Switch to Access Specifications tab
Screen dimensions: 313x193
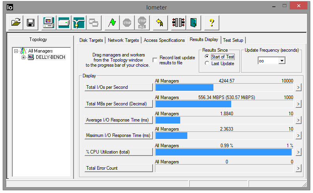click(164, 40)
